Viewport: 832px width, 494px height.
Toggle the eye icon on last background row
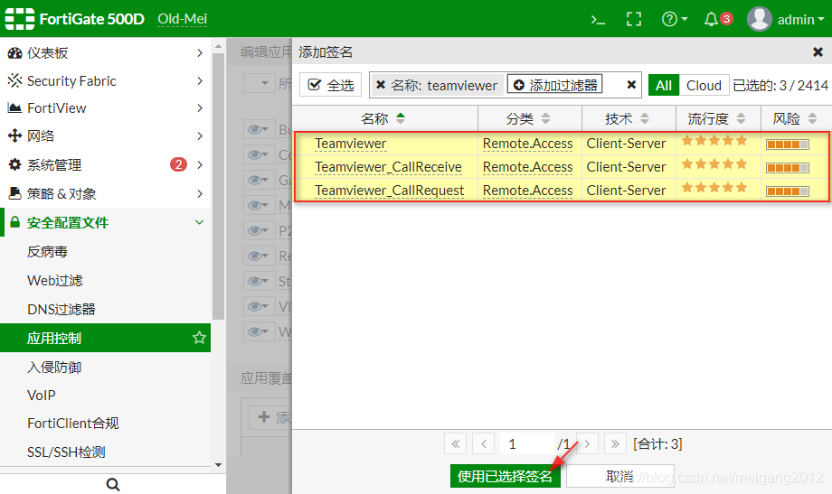259,331
